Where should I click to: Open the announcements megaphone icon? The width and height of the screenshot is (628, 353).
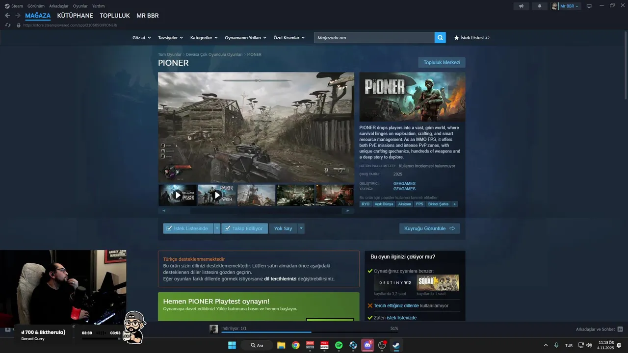click(522, 6)
